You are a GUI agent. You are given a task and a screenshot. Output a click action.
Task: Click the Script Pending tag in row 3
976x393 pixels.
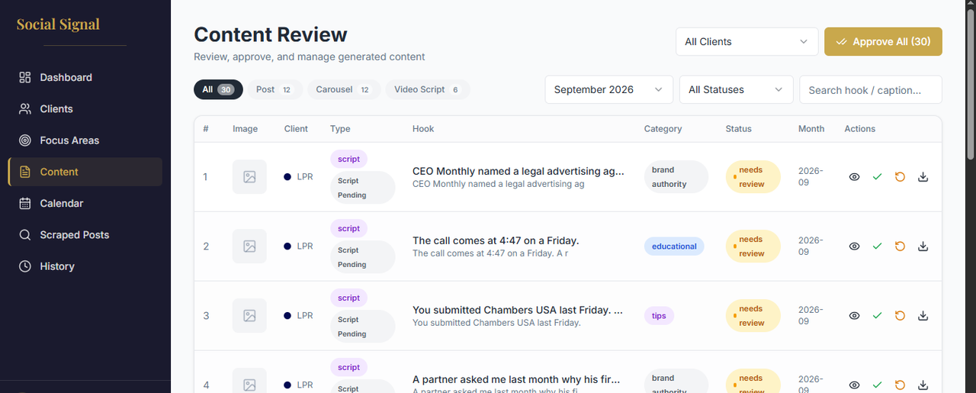[x=362, y=327]
